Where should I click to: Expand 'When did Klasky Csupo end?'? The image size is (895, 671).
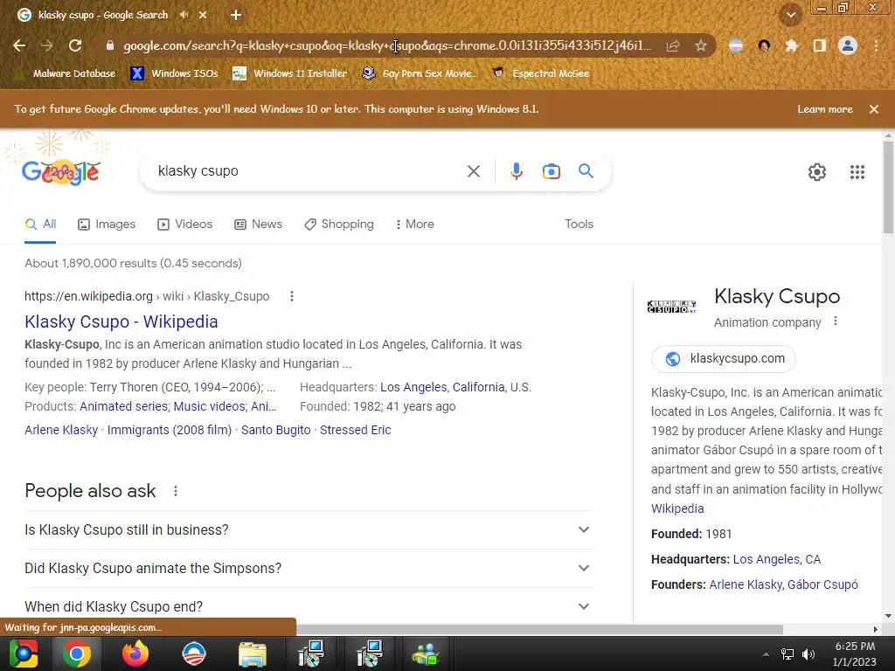pyautogui.click(x=309, y=606)
